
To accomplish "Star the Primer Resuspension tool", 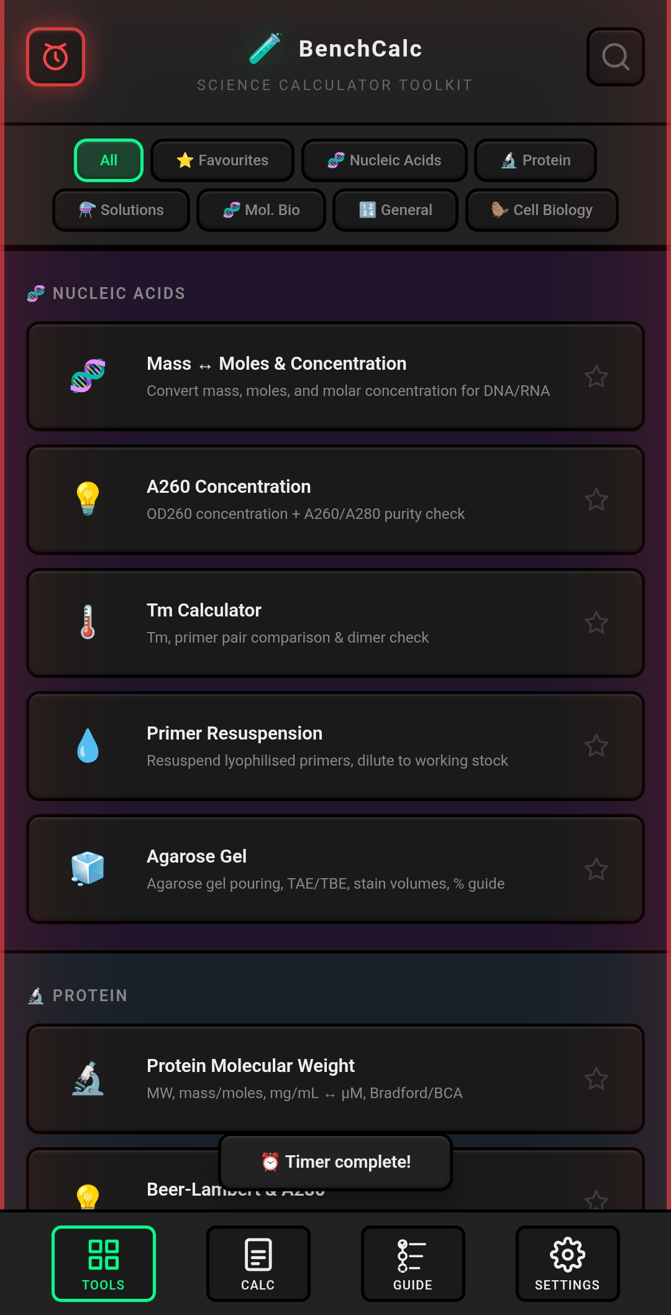I will pos(596,745).
